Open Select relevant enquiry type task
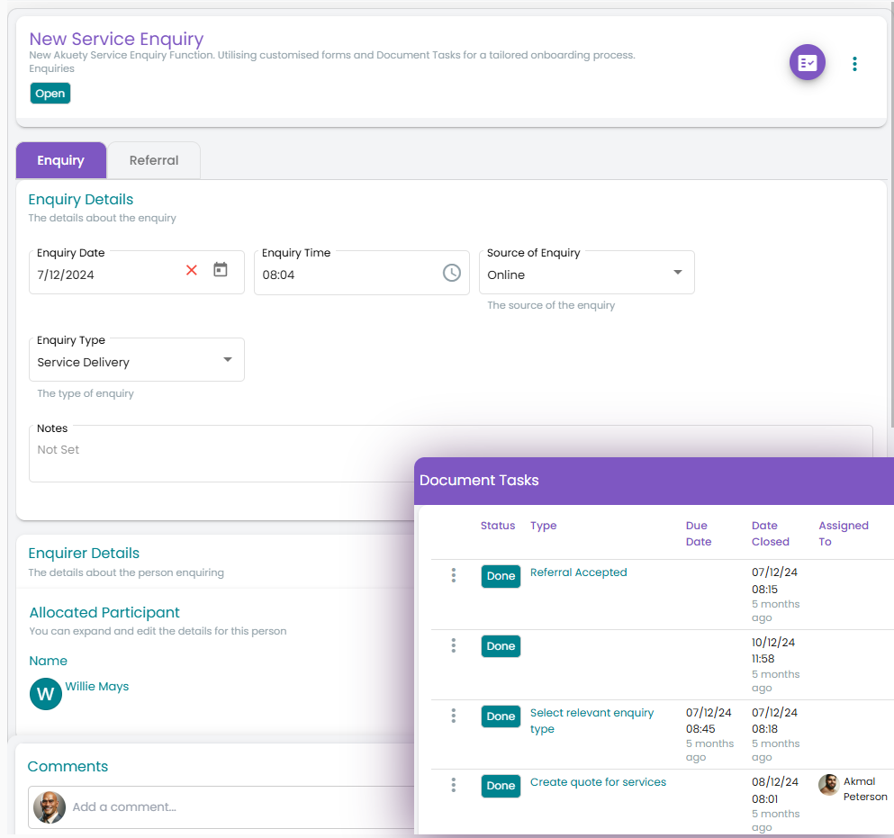 tap(591, 721)
